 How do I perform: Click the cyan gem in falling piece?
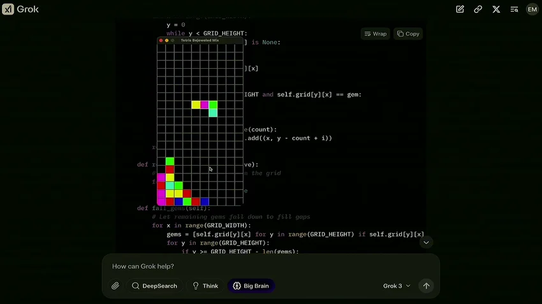pos(213,113)
